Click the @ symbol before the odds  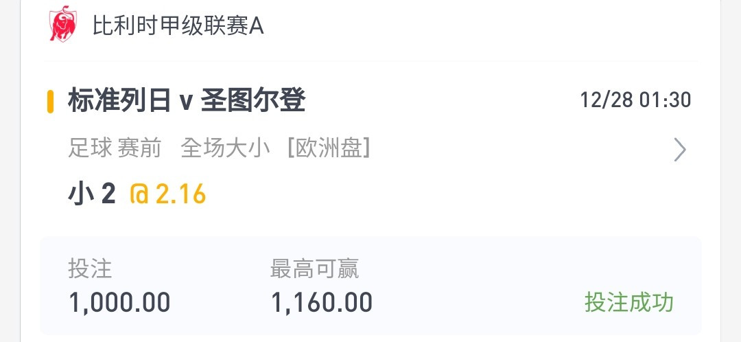click(x=139, y=194)
